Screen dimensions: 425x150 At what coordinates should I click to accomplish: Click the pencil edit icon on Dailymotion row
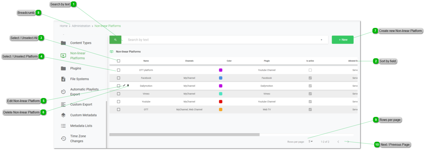point(124,85)
